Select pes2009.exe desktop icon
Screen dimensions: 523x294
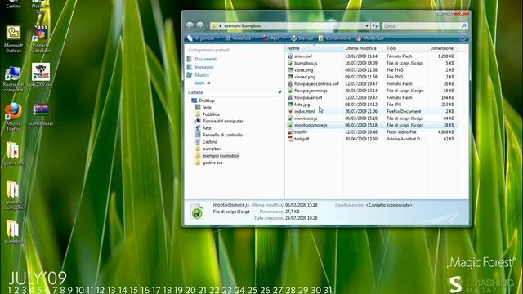click(x=41, y=75)
